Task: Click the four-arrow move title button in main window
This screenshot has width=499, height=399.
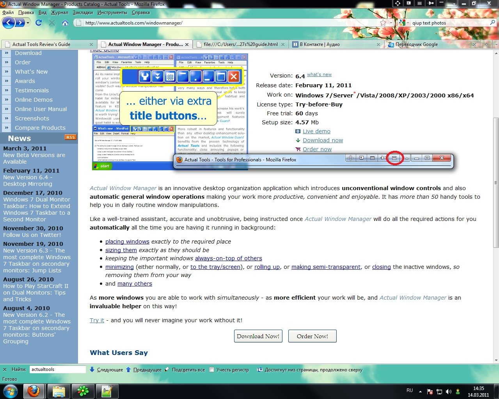Action: pyautogui.click(x=398, y=3)
